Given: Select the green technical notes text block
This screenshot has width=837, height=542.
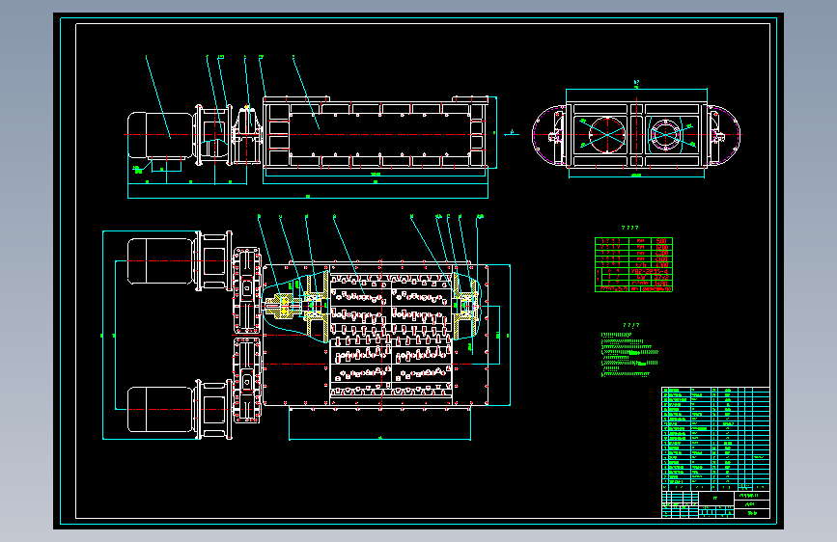Looking at the screenshot, I should 629,355.
